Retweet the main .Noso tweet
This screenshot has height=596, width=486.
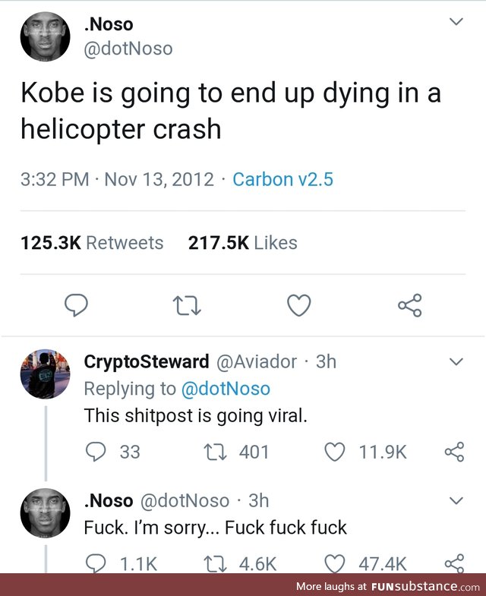(x=187, y=306)
